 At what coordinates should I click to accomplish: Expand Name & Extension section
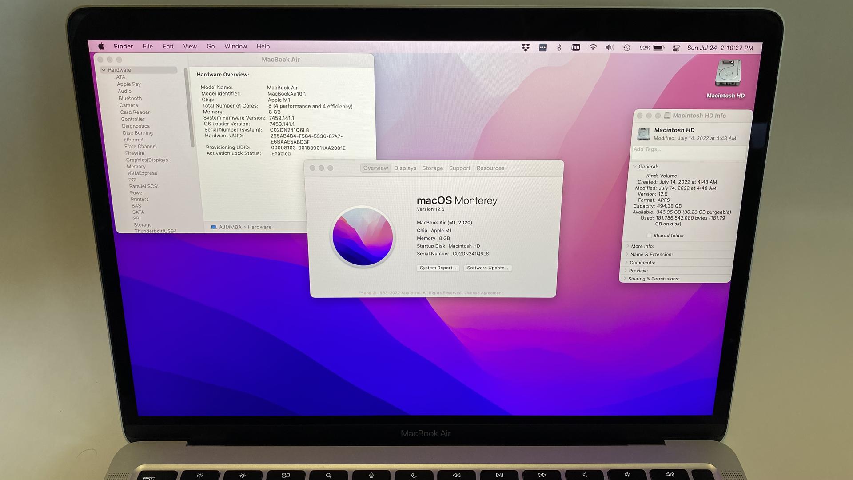(626, 254)
